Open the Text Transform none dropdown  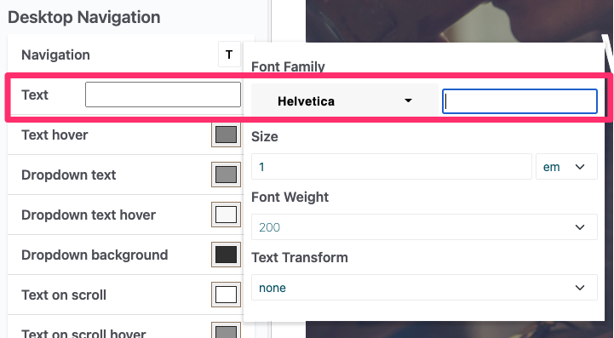424,288
